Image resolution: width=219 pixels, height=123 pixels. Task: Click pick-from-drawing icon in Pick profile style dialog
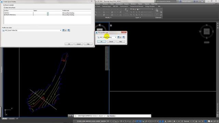click(124, 37)
